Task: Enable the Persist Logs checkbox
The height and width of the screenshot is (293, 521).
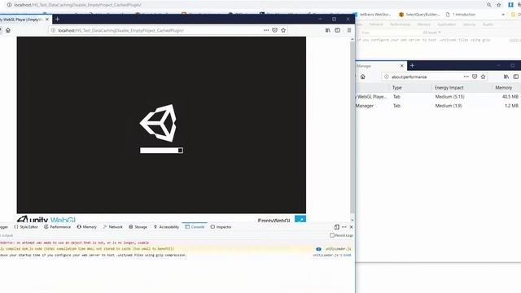Action: 332,235
